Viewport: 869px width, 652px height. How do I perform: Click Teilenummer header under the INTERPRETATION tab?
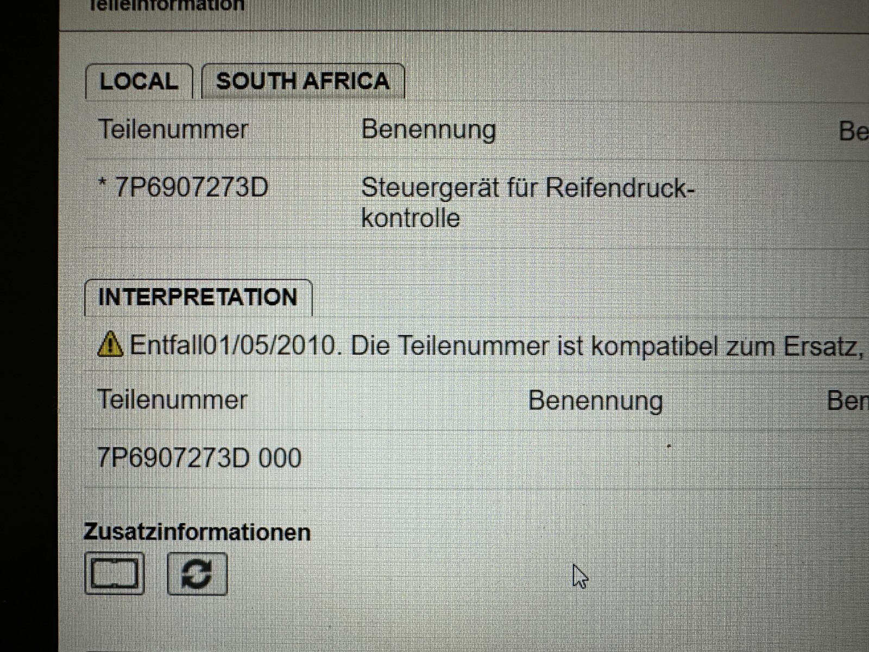(x=172, y=400)
